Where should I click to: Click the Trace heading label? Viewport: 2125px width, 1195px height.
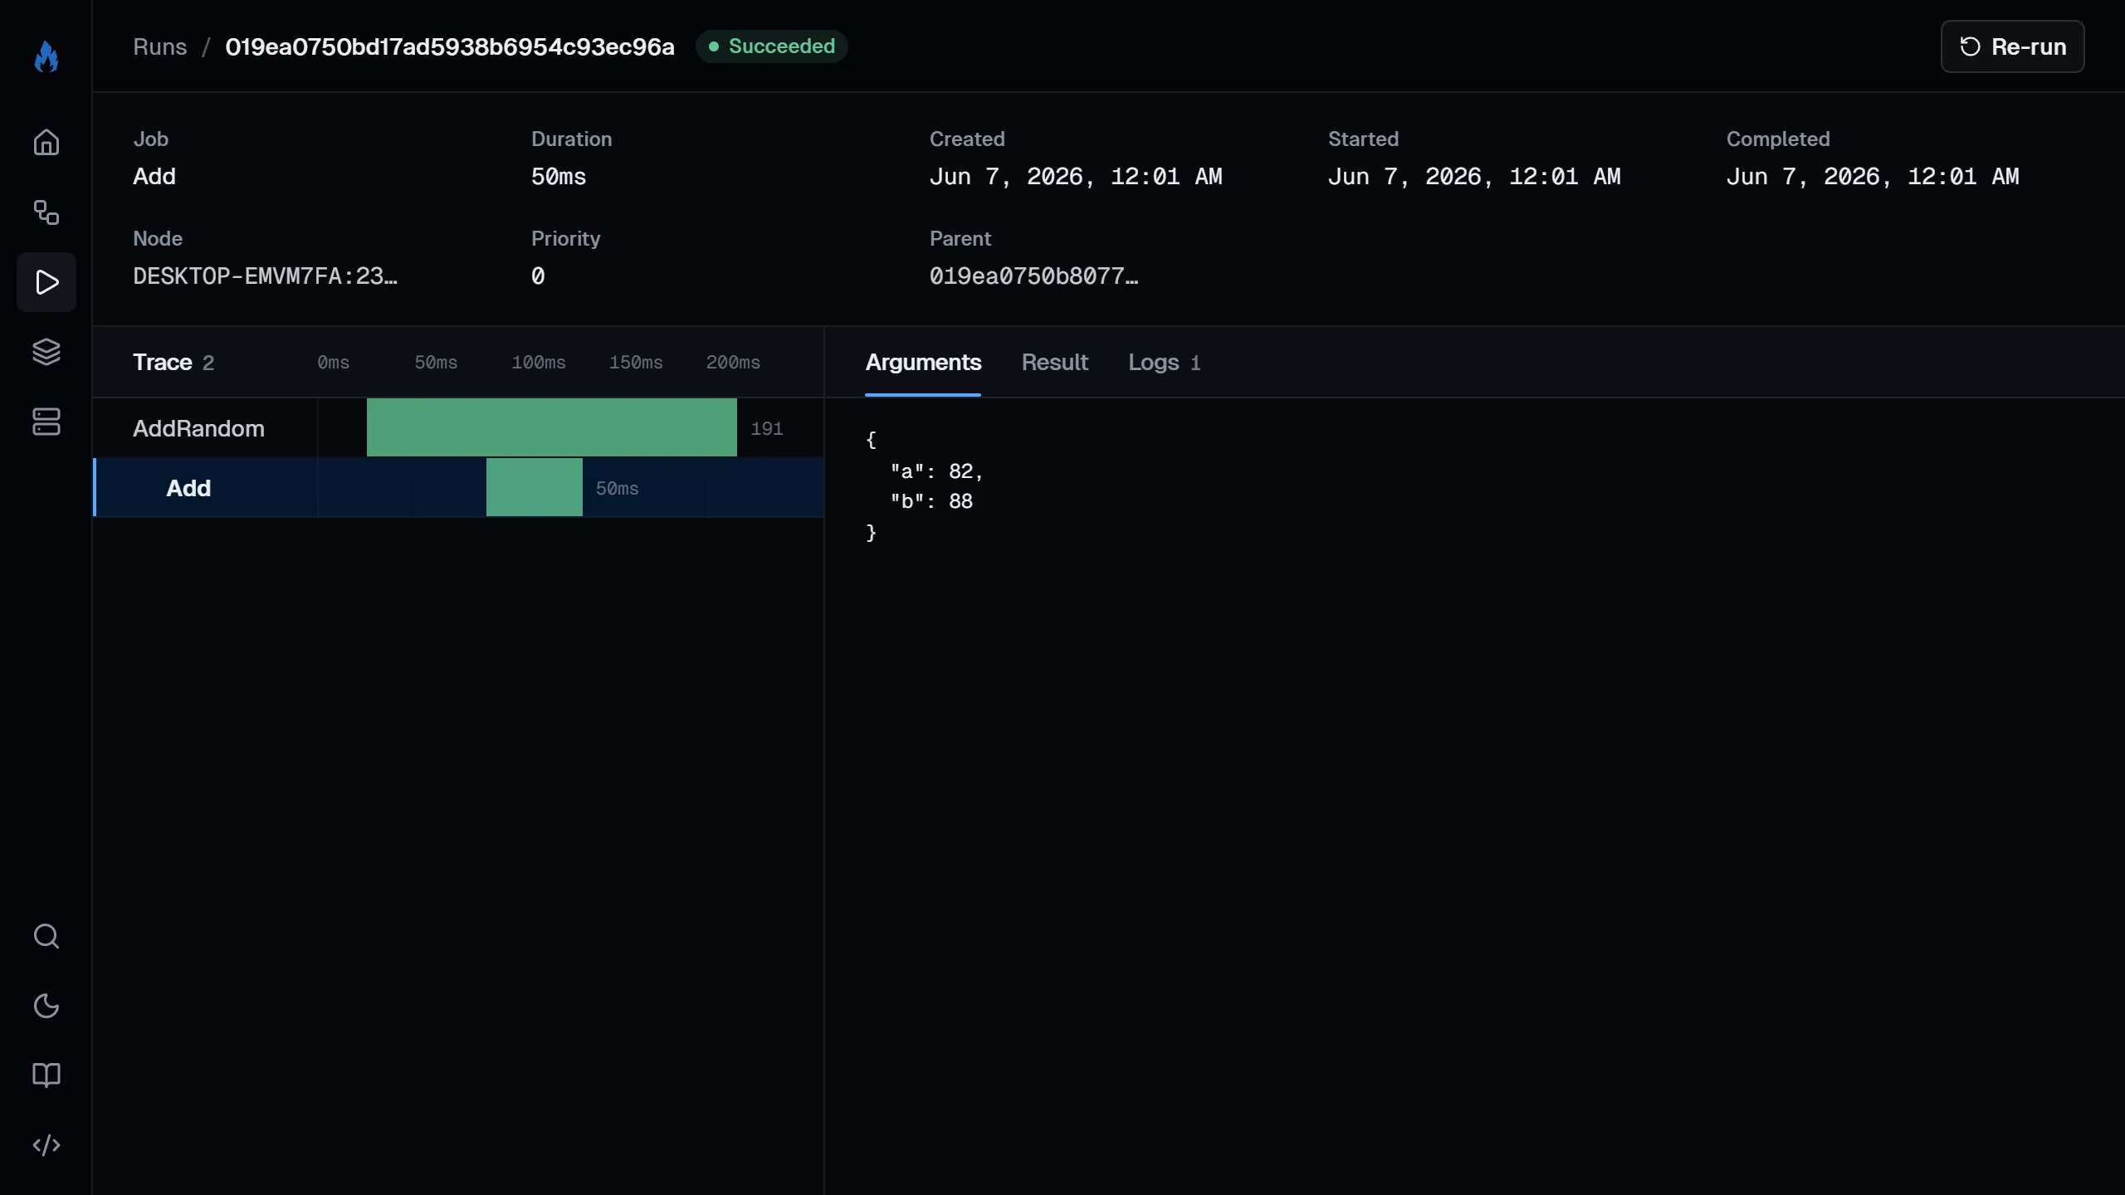163,363
